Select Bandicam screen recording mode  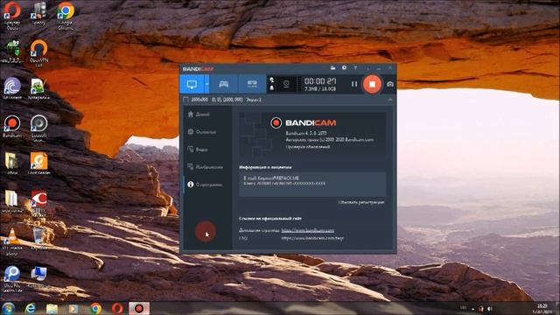tap(192, 84)
